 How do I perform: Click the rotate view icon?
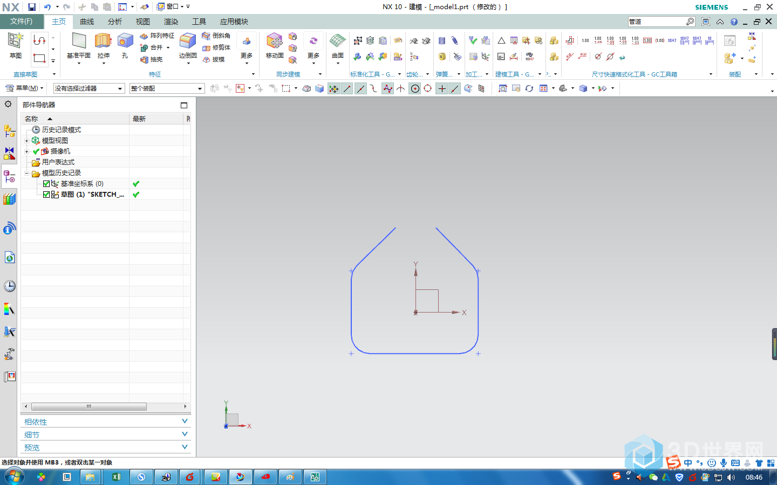(529, 88)
